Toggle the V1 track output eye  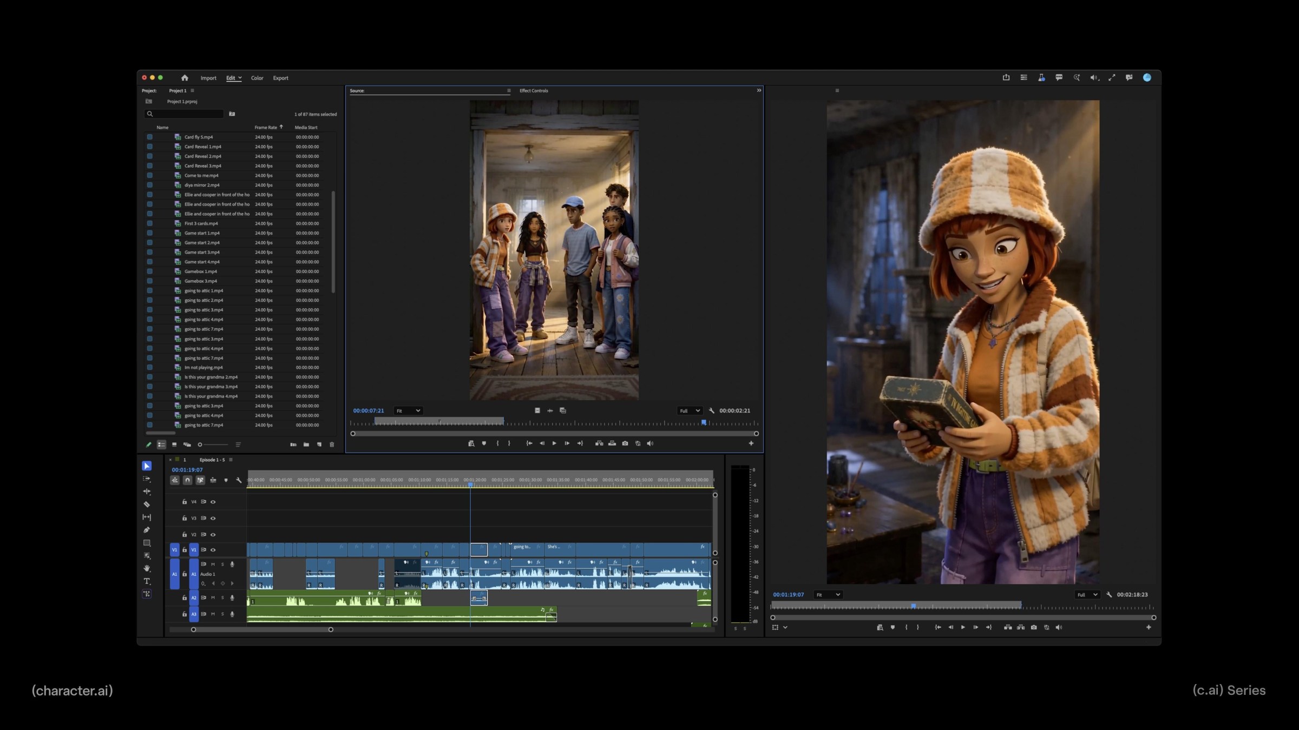[213, 550]
